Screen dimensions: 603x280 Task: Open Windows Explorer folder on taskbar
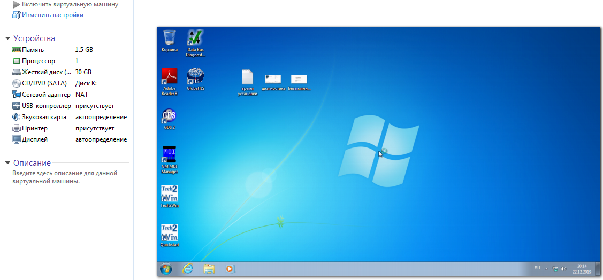click(209, 268)
